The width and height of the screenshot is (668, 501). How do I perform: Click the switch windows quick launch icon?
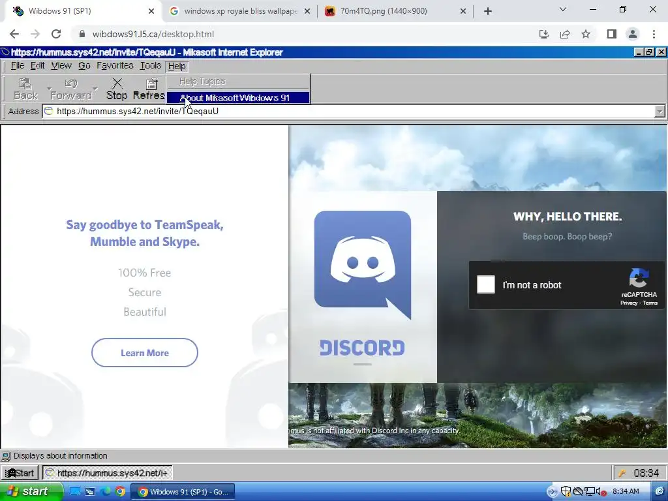pos(90,492)
